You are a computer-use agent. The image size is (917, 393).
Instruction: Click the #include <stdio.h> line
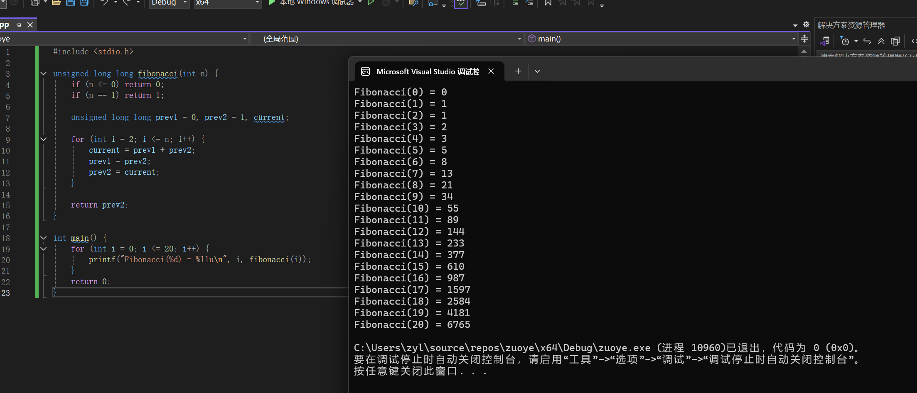[93, 51]
